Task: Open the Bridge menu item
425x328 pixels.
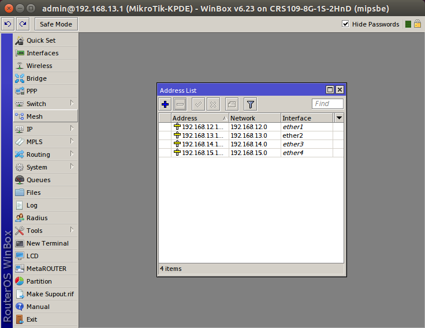Action: point(46,78)
